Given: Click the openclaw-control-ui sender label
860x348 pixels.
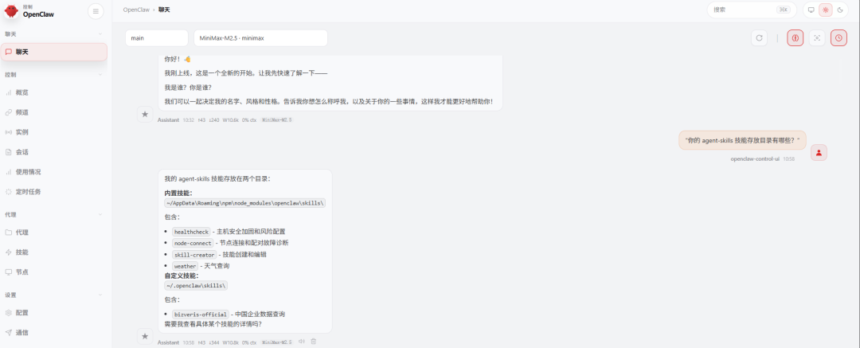Looking at the screenshot, I should click(x=755, y=158).
